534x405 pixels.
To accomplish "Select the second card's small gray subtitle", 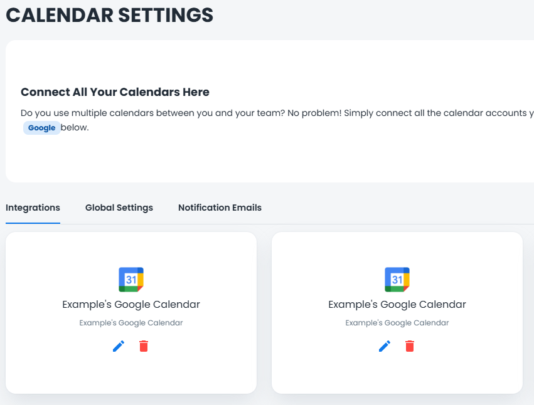I will click(x=397, y=323).
